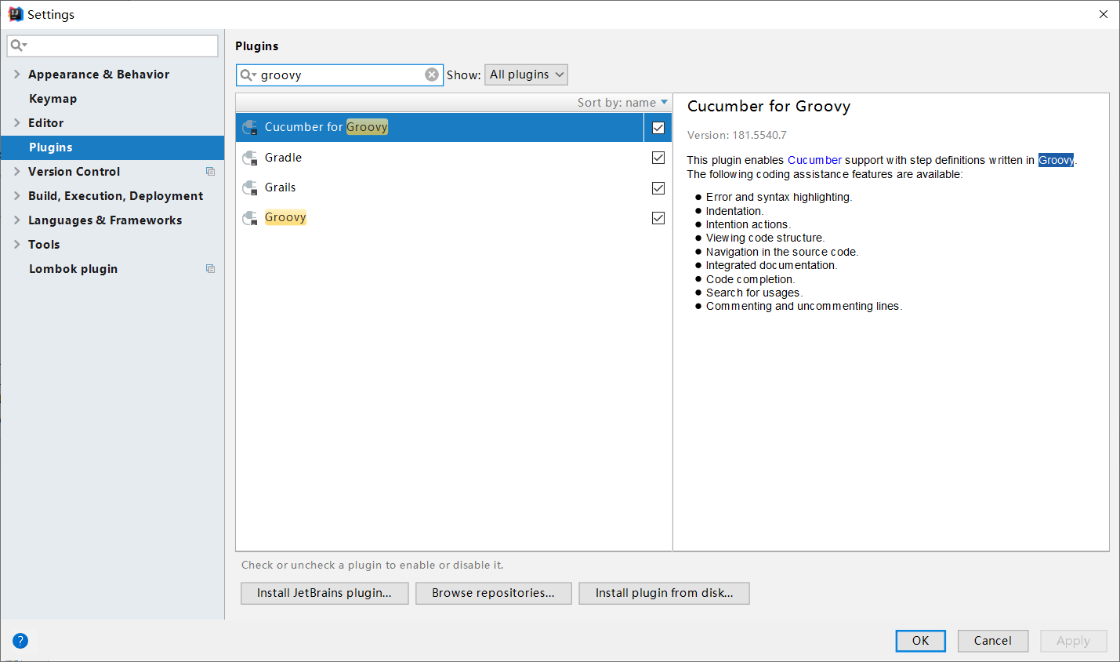Click the IntelliJ Settings window icon
The image size is (1120, 662).
pyautogui.click(x=16, y=14)
